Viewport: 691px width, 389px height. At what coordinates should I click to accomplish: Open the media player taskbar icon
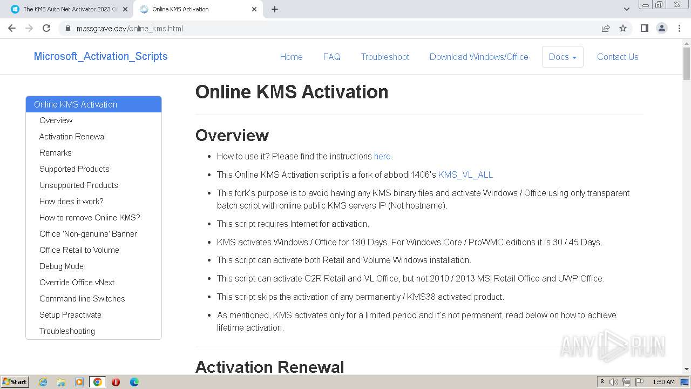(79, 382)
